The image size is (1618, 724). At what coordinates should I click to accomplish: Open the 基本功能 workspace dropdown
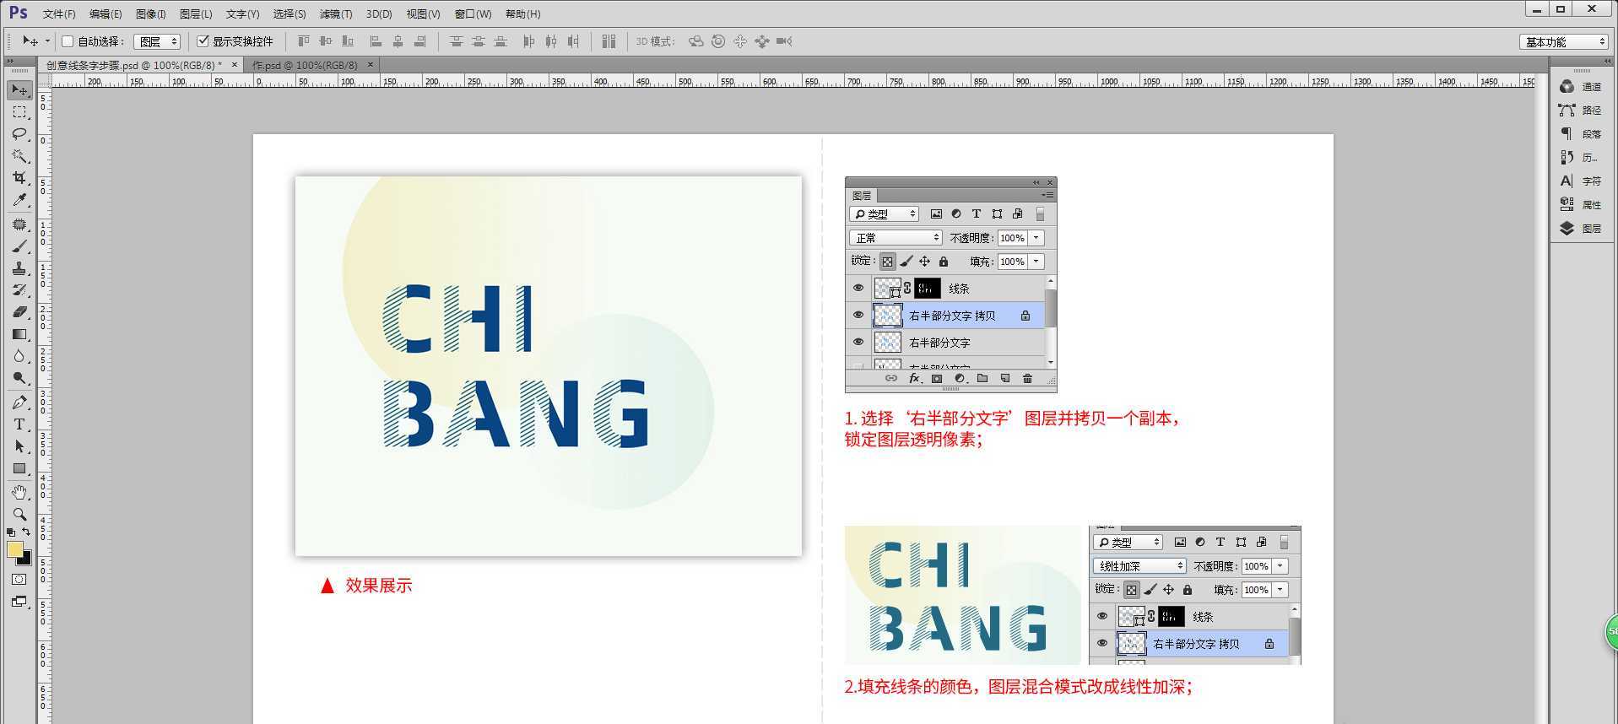1564,41
